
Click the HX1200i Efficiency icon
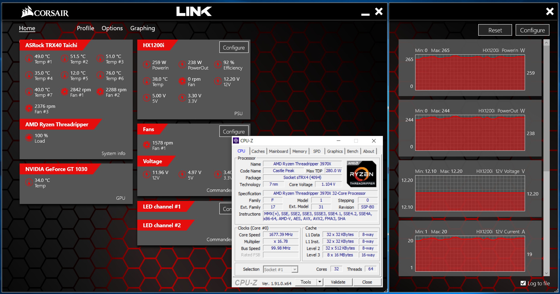pos(218,65)
